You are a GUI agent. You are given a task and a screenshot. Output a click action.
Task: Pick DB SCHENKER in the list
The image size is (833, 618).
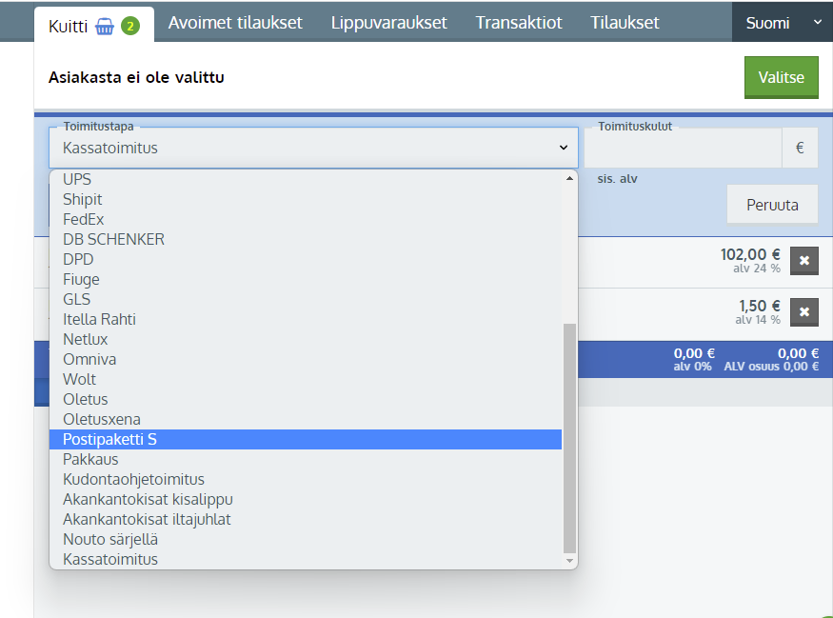point(306,239)
